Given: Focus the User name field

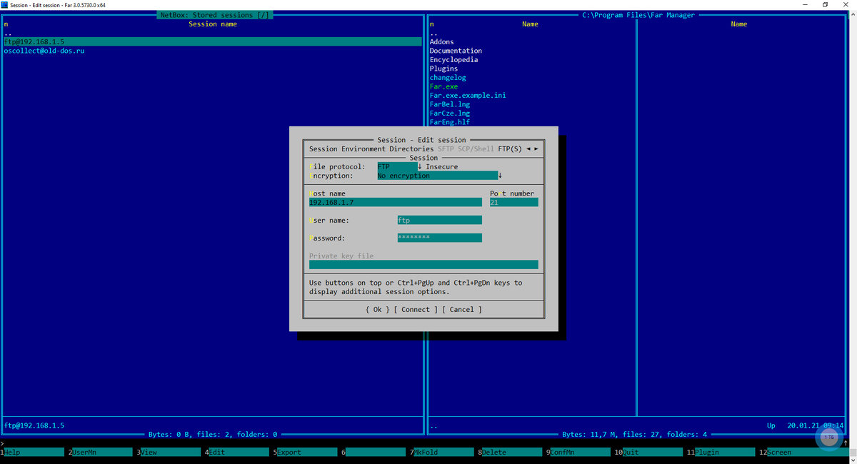Looking at the screenshot, I should [x=439, y=221].
